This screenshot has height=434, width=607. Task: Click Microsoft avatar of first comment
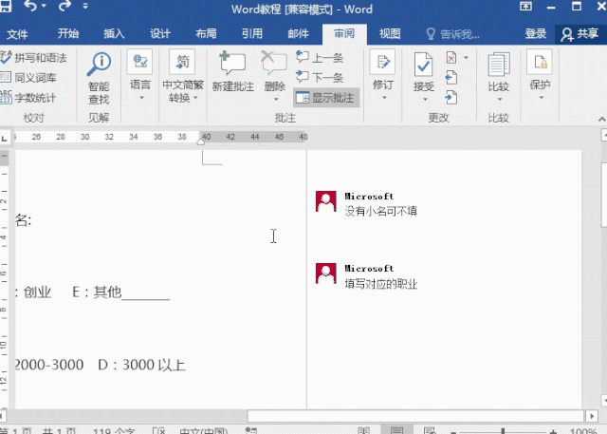tap(325, 201)
